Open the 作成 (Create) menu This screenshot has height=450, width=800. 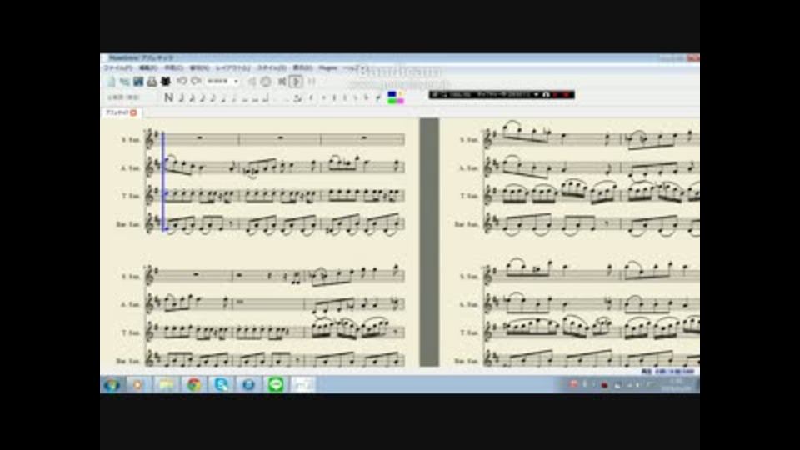[x=173, y=67]
